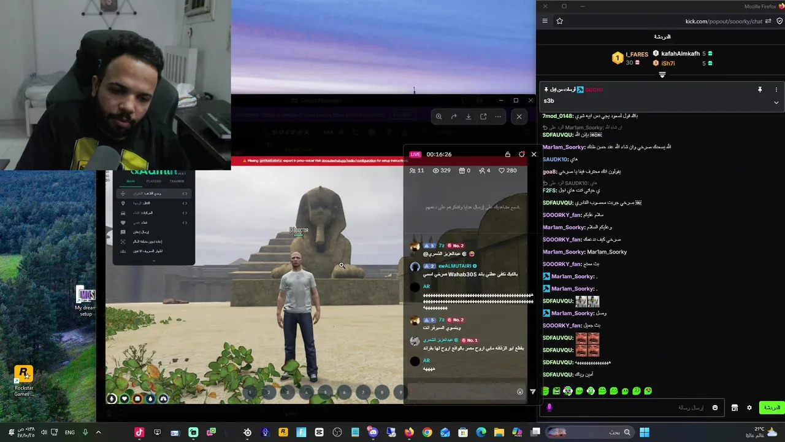The width and height of the screenshot is (785, 442).
Task: Open image in browser from viewer toolbar
Action: [483, 117]
